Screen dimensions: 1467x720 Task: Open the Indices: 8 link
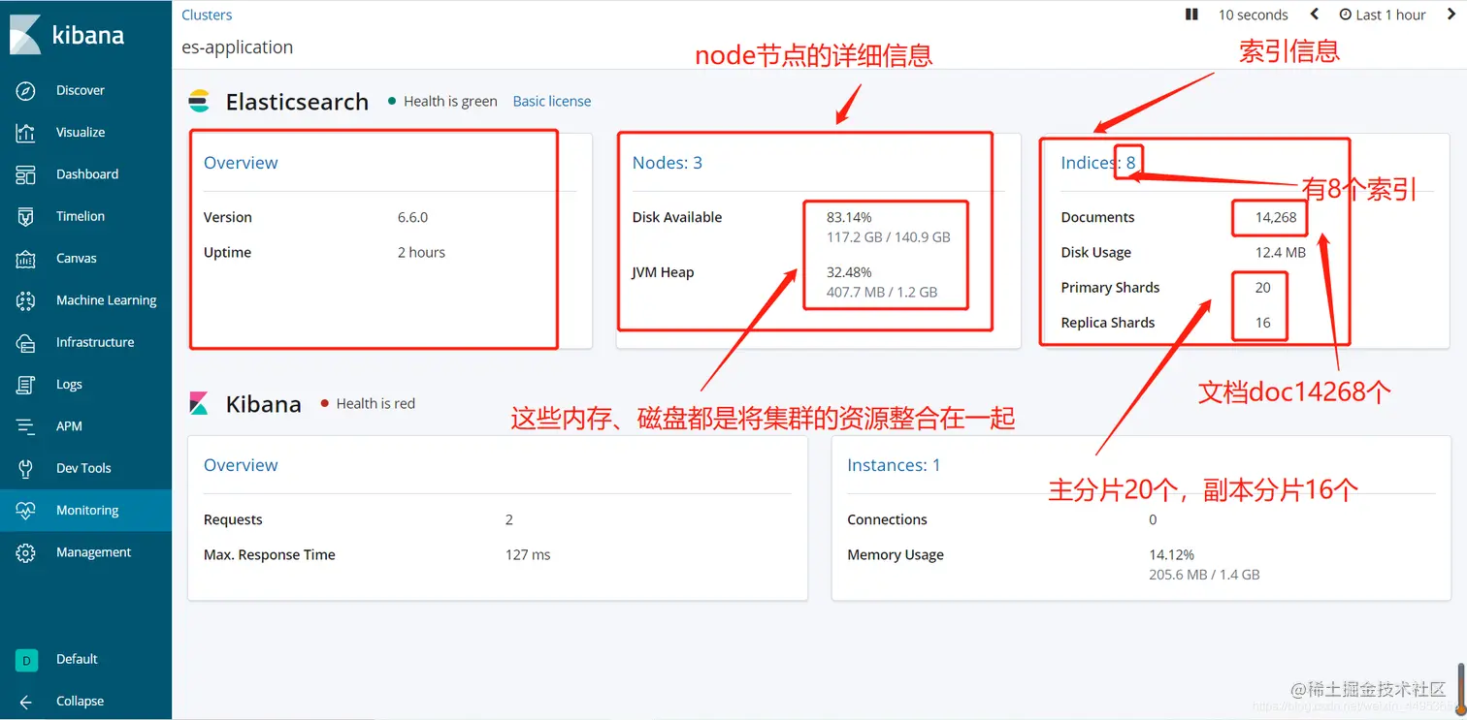coord(1098,163)
